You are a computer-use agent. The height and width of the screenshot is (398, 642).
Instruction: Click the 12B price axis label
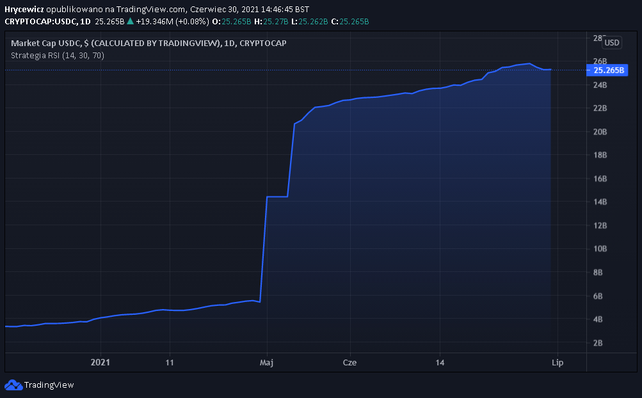click(600, 226)
